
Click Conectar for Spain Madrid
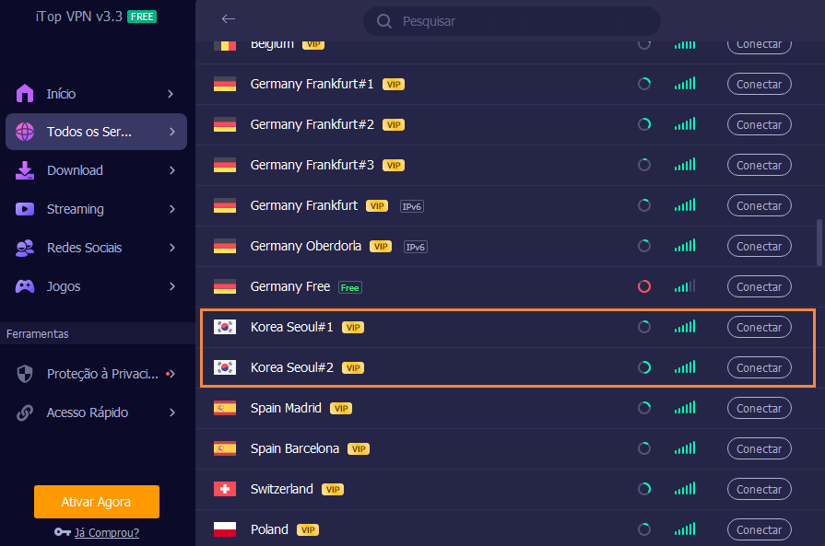point(759,408)
